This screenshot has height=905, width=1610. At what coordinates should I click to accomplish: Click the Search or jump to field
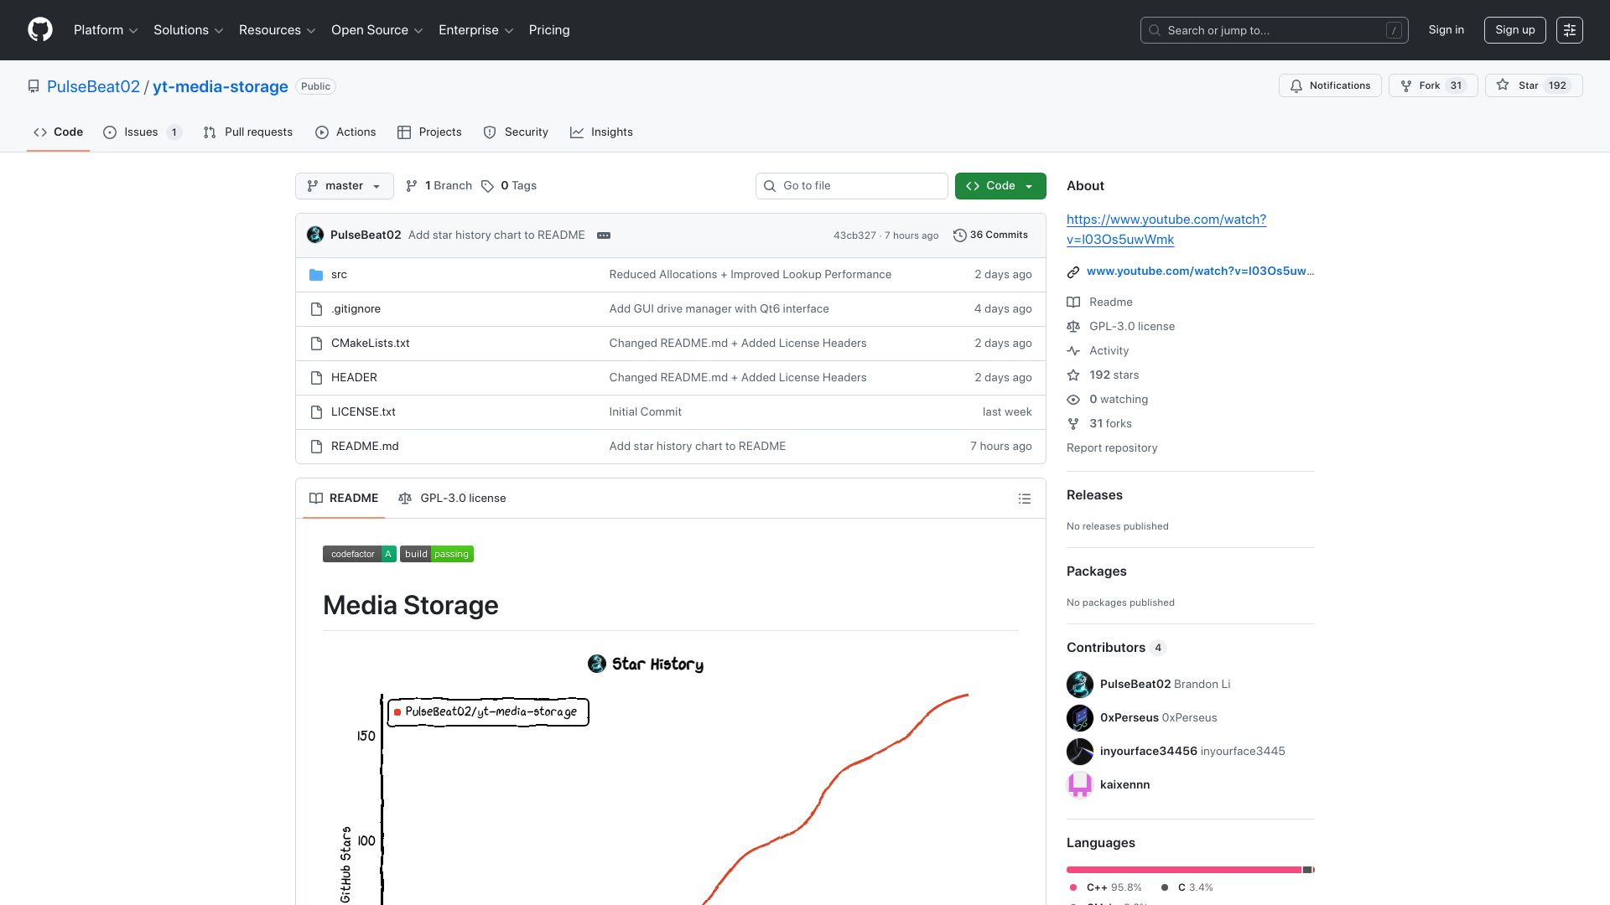pos(1274,30)
